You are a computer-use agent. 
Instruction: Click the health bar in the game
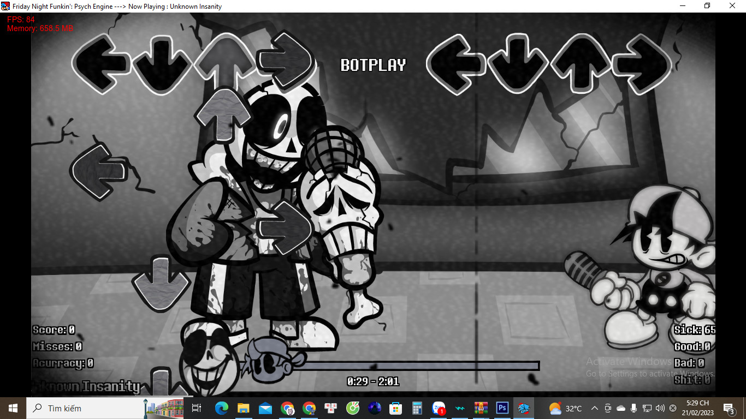pyautogui.click(x=421, y=366)
